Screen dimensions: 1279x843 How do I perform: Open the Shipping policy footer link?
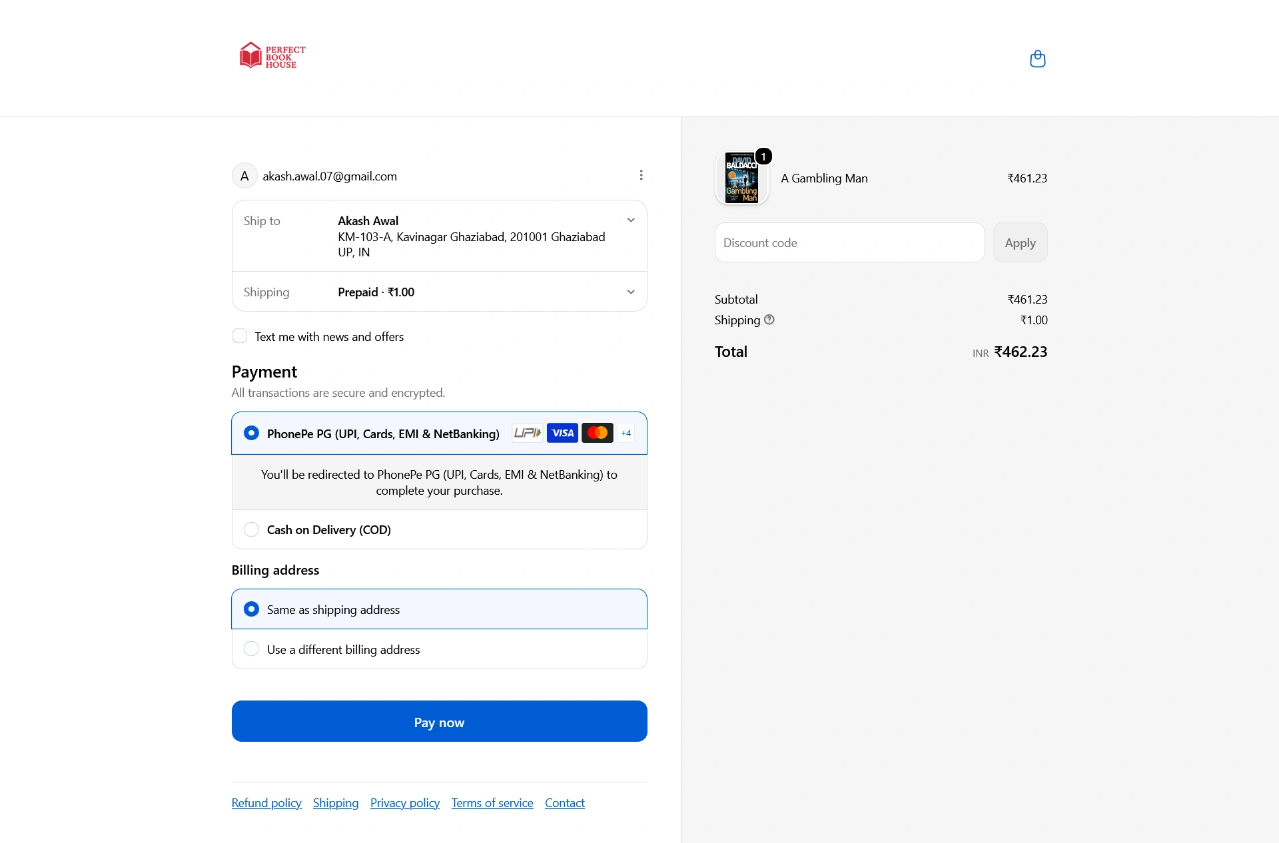coord(336,802)
